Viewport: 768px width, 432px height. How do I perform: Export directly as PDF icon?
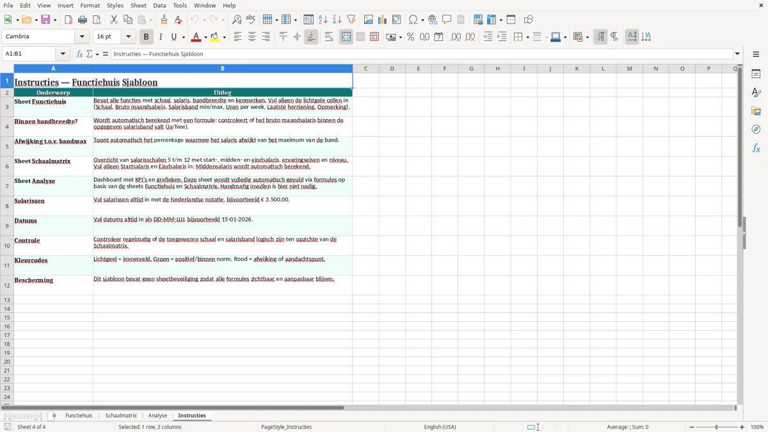pos(68,20)
